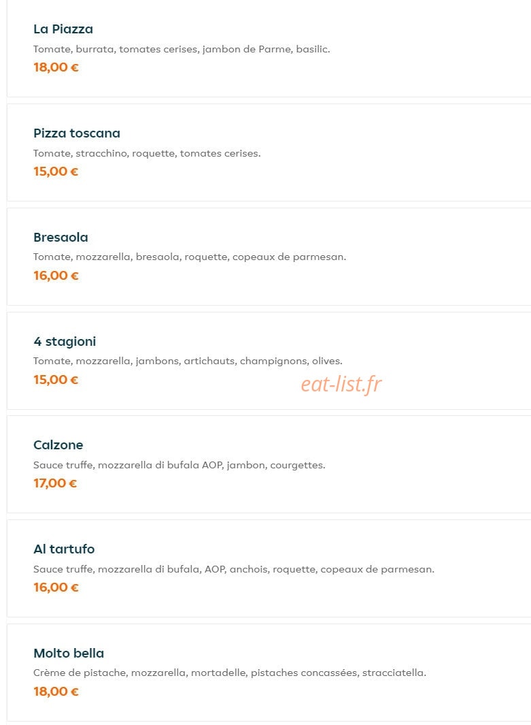Click the 4 stagioni ingredients description

point(188,361)
